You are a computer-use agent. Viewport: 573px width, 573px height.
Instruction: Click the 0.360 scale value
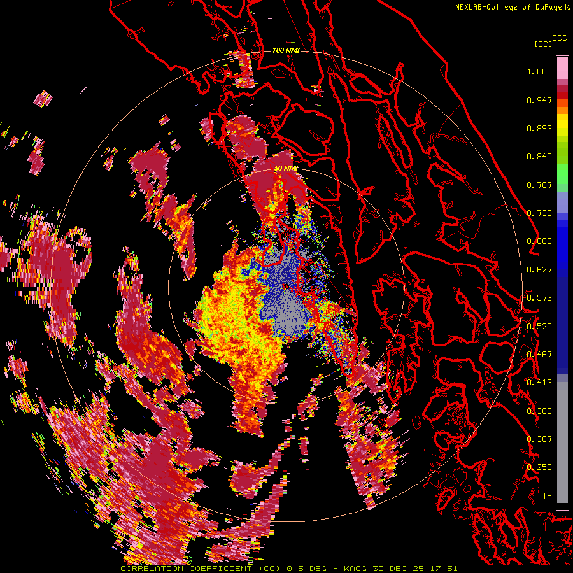pyautogui.click(x=540, y=411)
